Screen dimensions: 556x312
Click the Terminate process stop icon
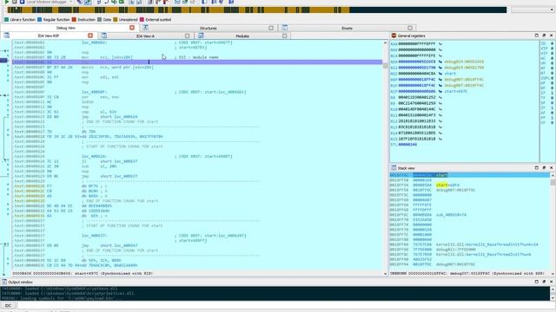pyautogui.click(x=22, y=2)
